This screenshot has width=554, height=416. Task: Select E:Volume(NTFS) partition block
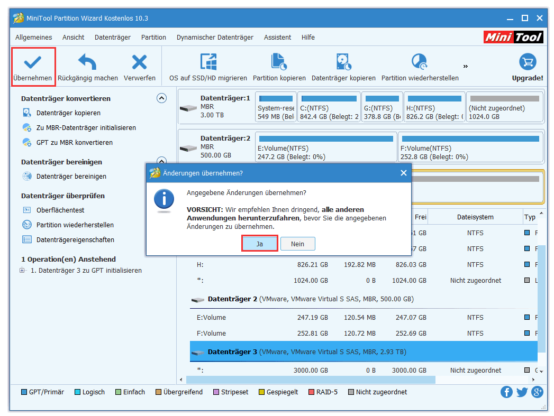click(x=326, y=147)
